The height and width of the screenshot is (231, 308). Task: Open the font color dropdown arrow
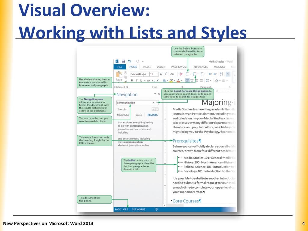[181, 81]
